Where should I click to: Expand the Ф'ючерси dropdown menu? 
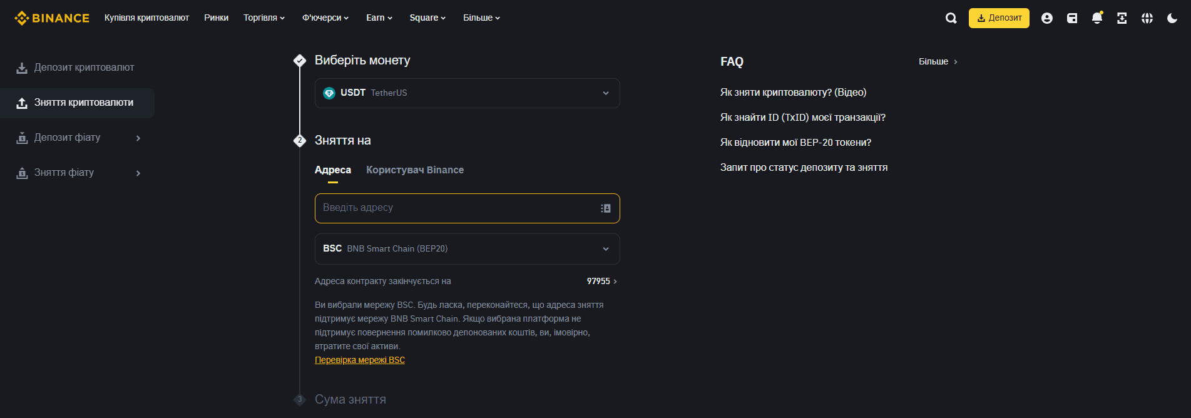click(x=325, y=18)
